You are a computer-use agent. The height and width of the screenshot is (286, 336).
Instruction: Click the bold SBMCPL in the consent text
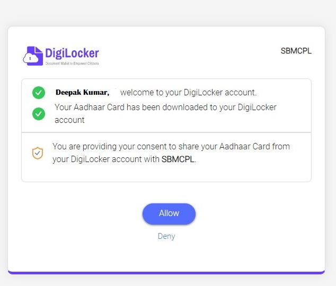tap(178, 159)
